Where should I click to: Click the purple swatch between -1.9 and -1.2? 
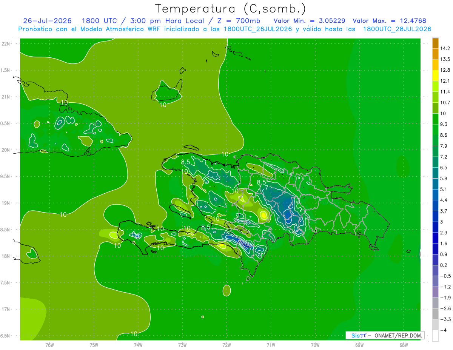(x=435, y=292)
